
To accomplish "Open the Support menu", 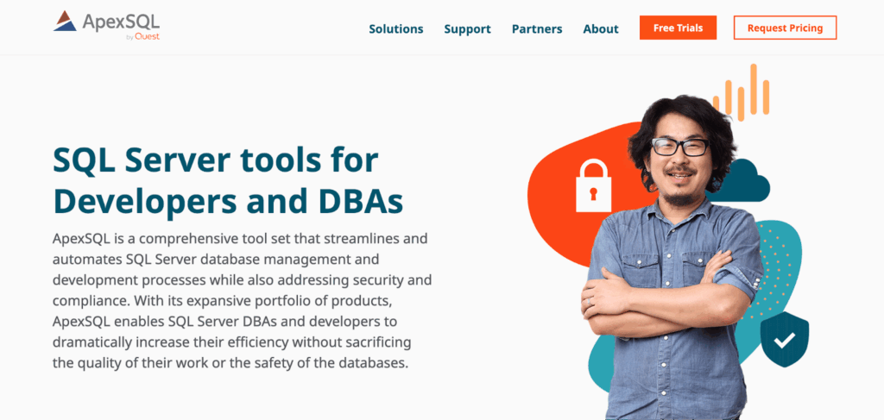I will tap(467, 28).
